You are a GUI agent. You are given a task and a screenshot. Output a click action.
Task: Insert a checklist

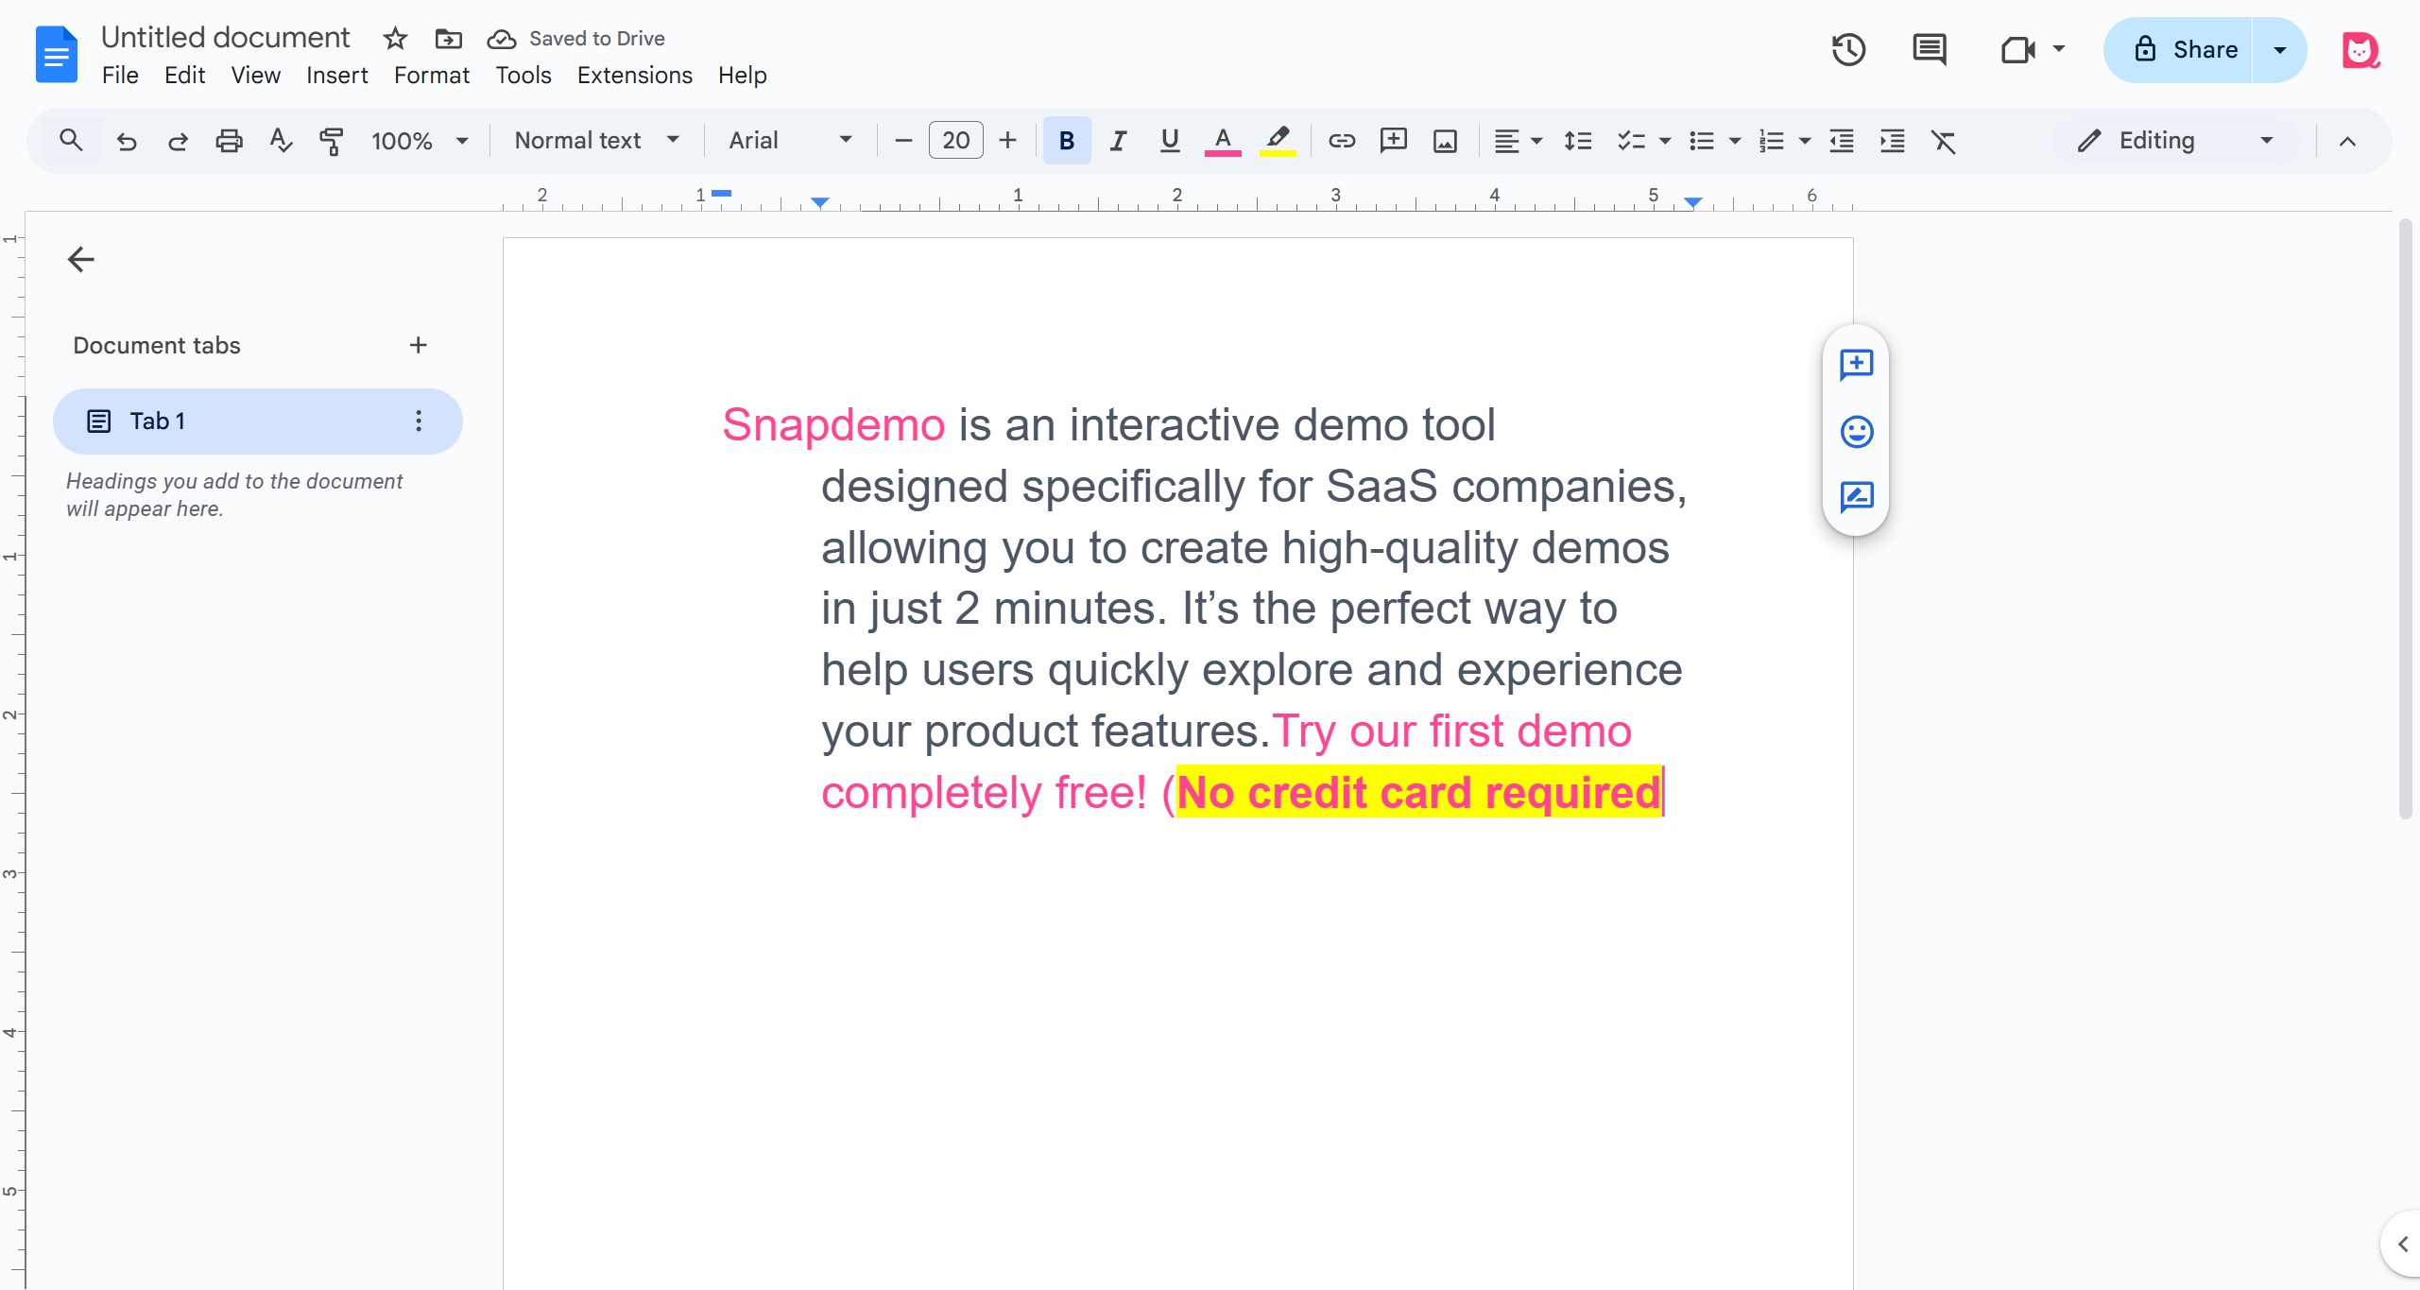[1631, 141]
